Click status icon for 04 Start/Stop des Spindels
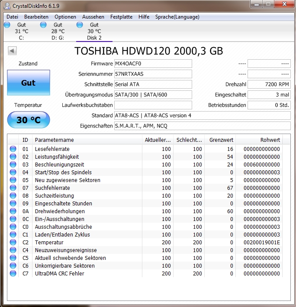Screen dimensions: 296x307 13,172
